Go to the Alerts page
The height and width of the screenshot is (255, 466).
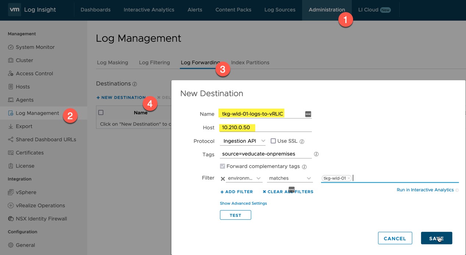click(x=195, y=10)
